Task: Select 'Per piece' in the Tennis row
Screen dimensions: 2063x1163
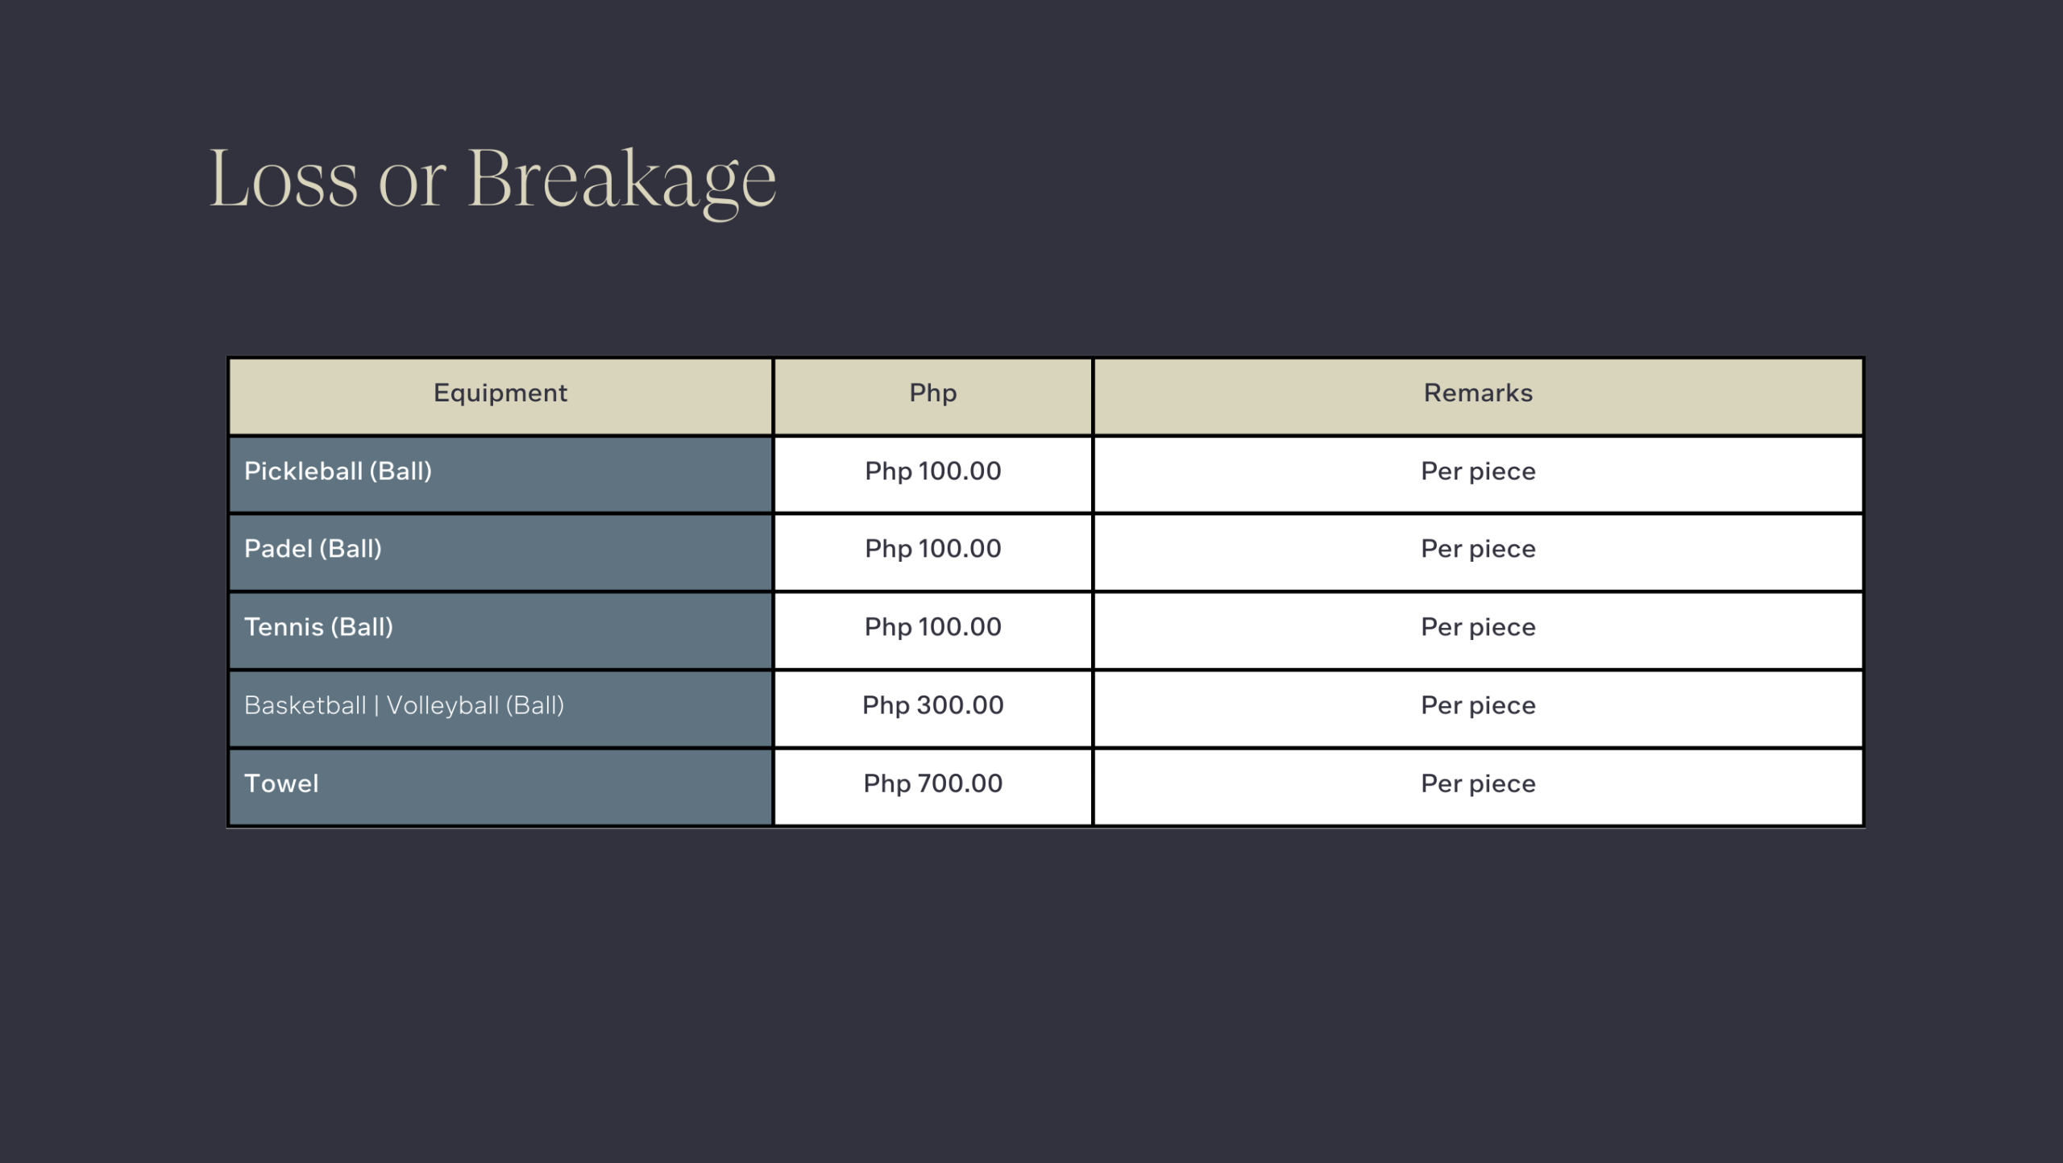Action: click(x=1478, y=627)
